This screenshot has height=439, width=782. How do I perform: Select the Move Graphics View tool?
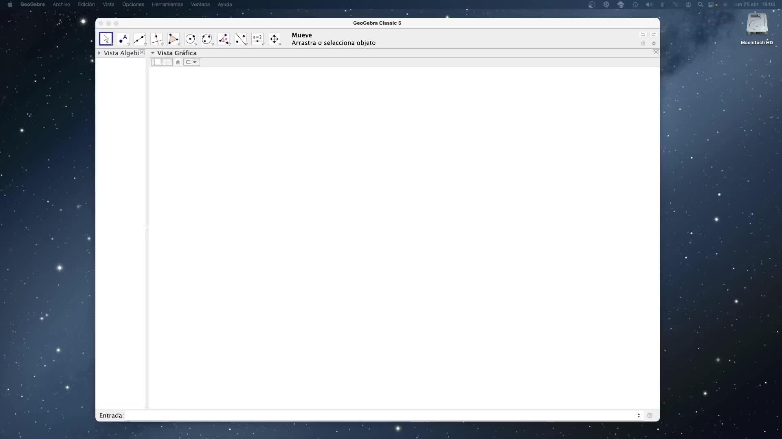coord(274,39)
